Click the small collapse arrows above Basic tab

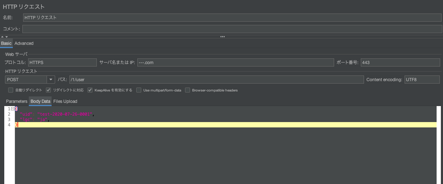4,37
